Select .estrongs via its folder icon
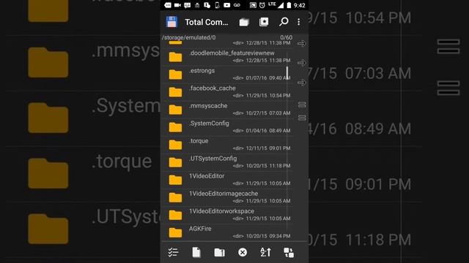The image size is (469, 263). (175, 75)
